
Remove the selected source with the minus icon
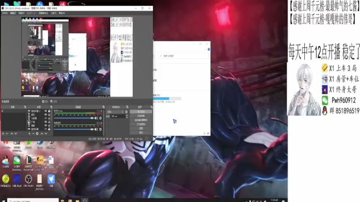click(33, 133)
